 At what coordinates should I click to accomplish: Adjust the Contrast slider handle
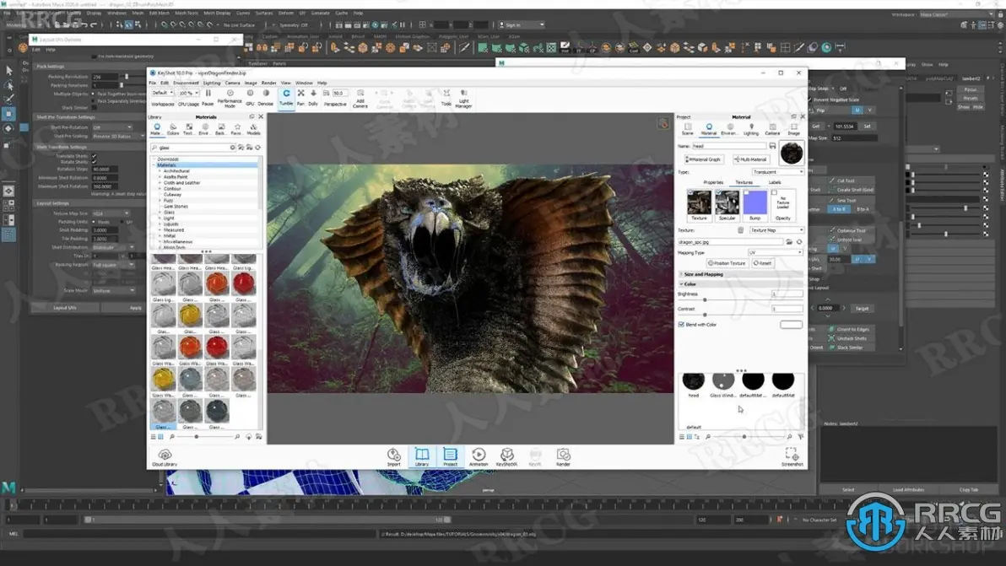point(705,315)
